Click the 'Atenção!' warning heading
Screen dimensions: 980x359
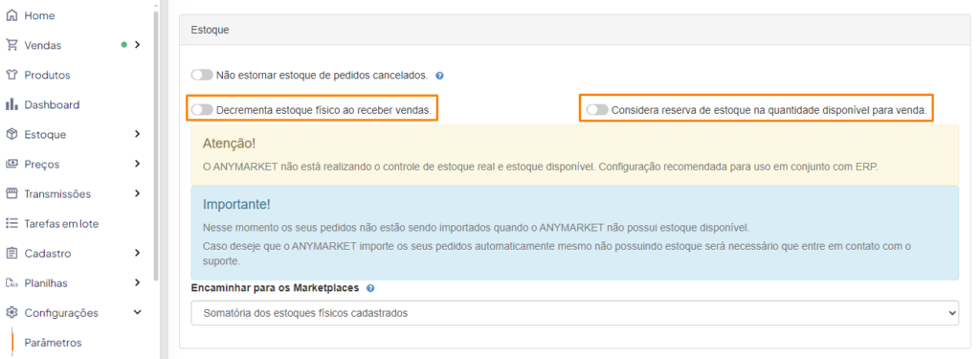pyautogui.click(x=229, y=144)
